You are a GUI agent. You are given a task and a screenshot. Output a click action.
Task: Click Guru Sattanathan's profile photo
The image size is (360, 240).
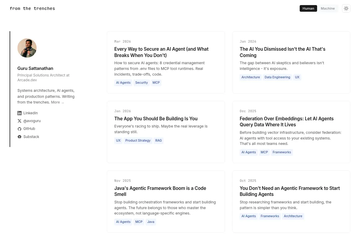(27, 48)
